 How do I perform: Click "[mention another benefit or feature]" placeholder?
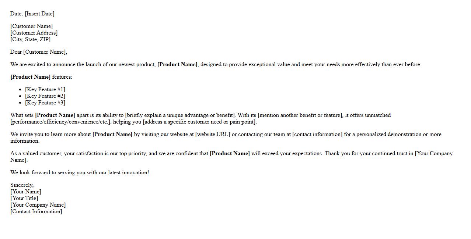(300, 115)
